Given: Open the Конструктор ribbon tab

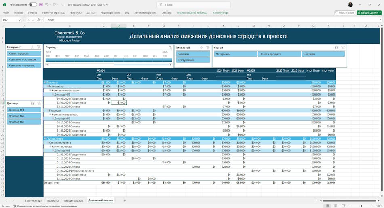Looking at the screenshot, I should click(x=220, y=13).
